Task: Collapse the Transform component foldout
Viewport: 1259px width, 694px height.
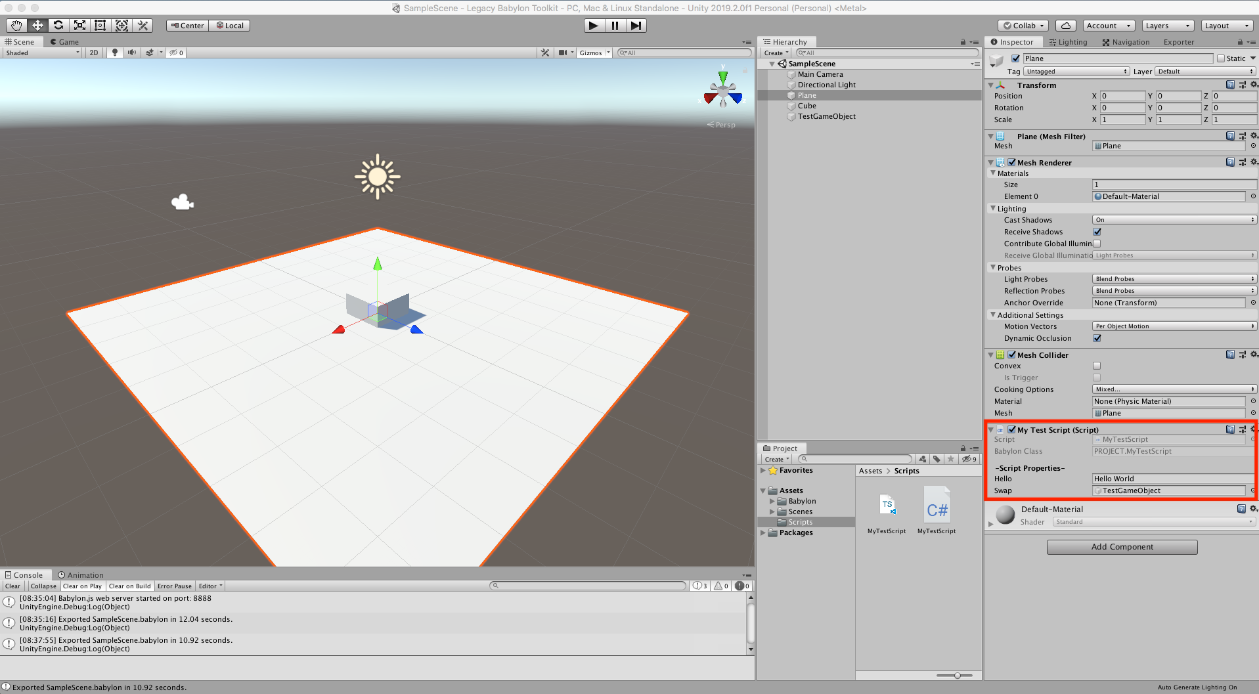Action: pyautogui.click(x=990, y=85)
